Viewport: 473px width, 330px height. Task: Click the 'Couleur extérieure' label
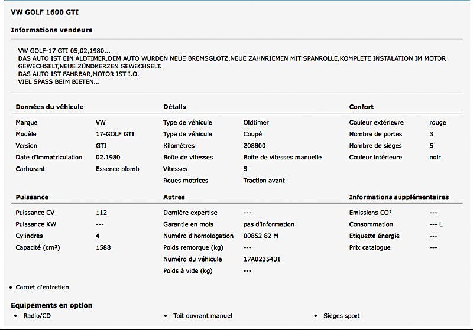tap(376, 123)
